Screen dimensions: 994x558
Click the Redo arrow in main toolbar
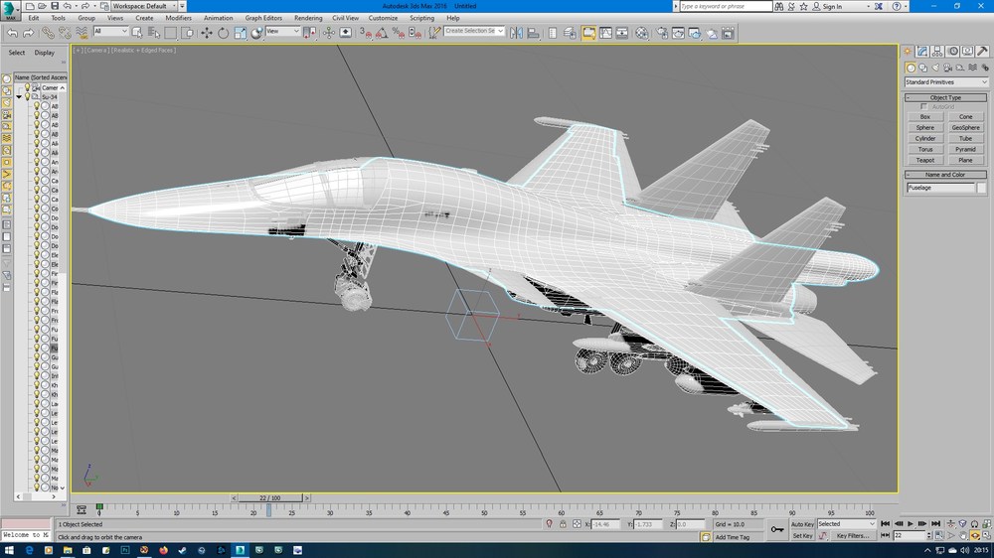29,33
